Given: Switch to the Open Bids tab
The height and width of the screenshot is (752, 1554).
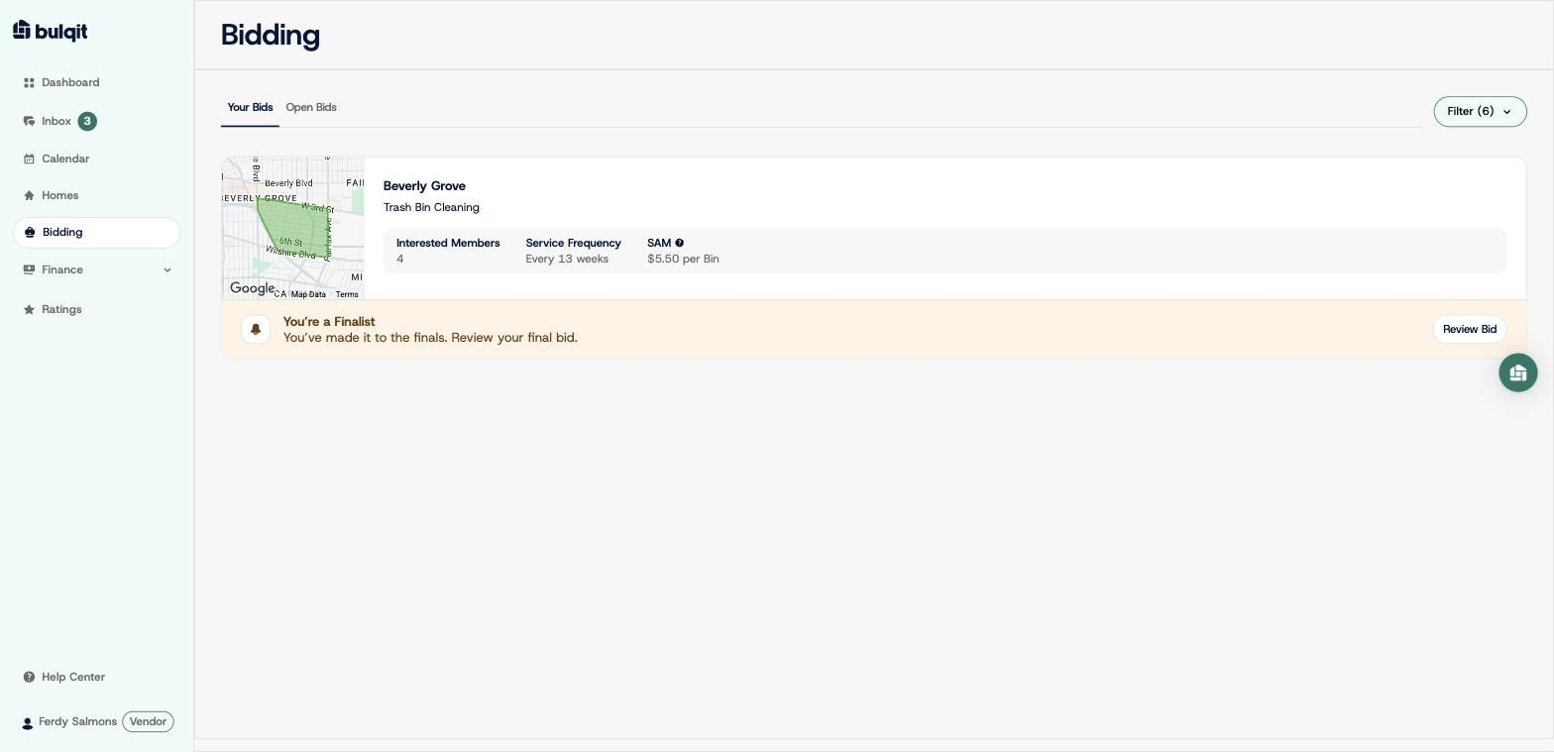Looking at the screenshot, I should [311, 107].
